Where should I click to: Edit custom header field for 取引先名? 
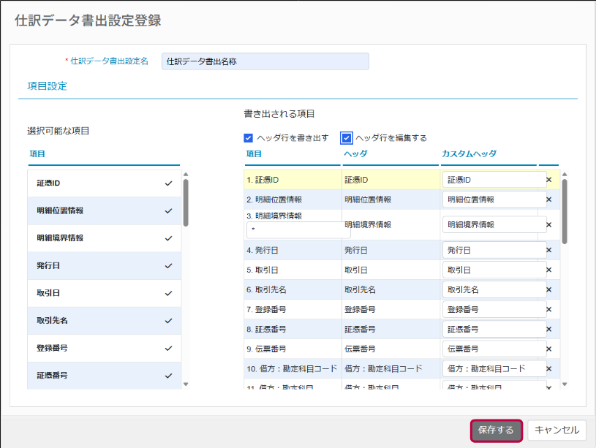[x=494, y=289]
